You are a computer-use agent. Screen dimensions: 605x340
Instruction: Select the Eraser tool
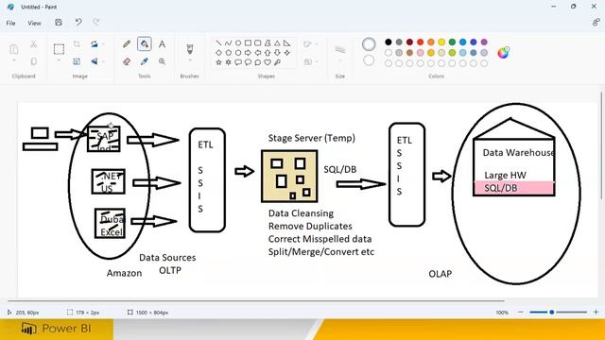point(127,61)
